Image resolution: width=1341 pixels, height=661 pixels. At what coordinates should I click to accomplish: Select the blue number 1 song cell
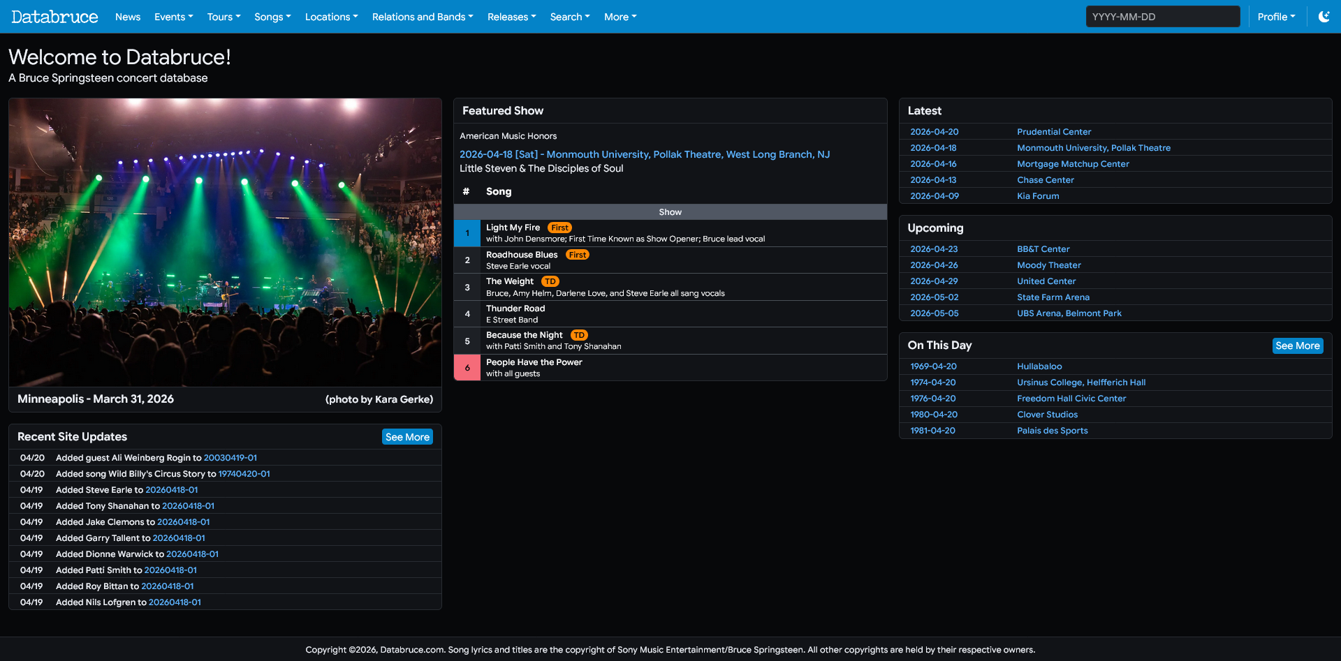pyautogui.click(x=467, y=233)
